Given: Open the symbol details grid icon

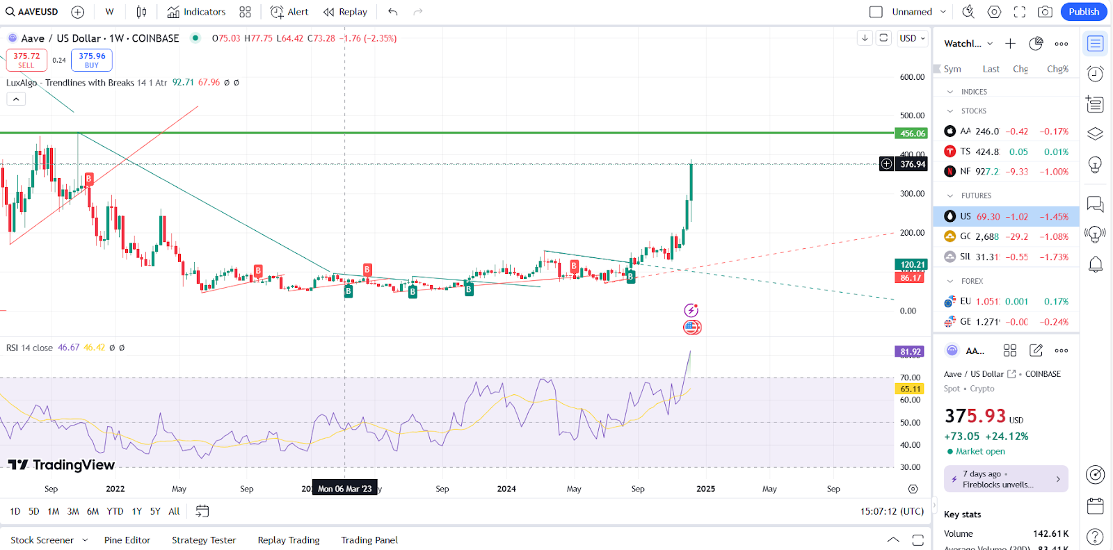Looking at the screenshot, I should point(1010,350).
